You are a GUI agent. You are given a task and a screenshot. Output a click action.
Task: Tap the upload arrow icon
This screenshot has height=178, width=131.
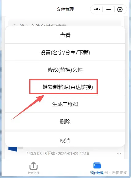(x=34, y=166)
